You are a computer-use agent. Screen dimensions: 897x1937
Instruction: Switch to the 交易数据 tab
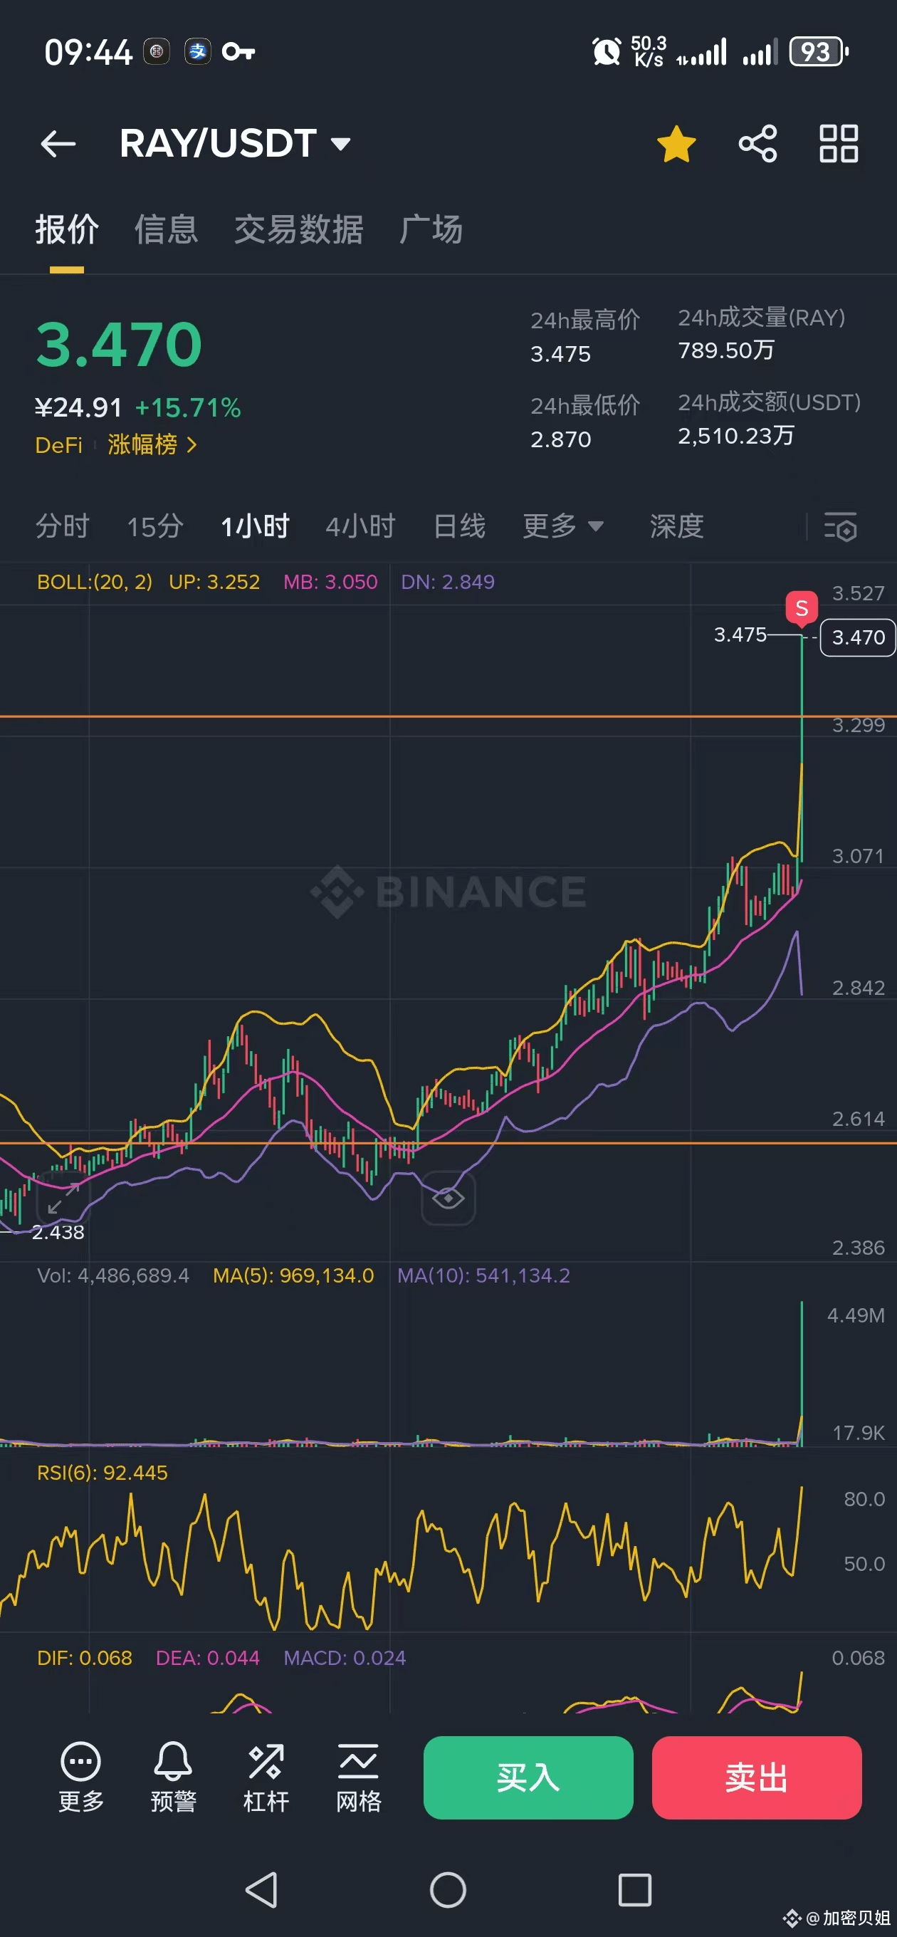pyautogui.click(x=298, y=229)
